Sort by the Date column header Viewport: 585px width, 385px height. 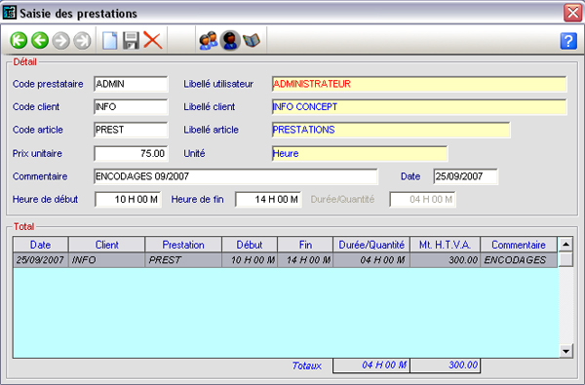click(41, 245)
